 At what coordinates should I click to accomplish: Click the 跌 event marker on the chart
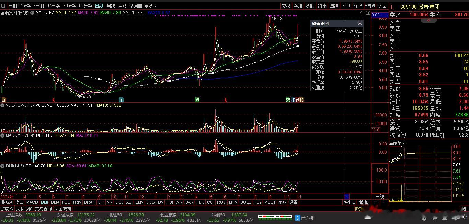click(x=197, y=100)
